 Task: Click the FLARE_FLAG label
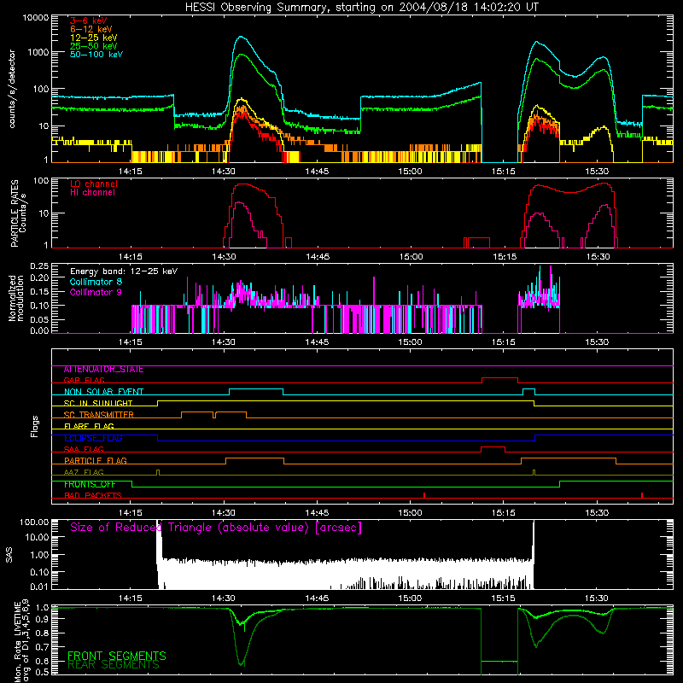[89, 426]
